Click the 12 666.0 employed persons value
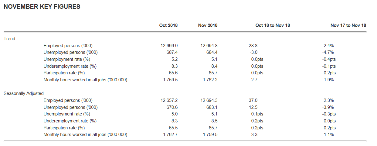Image resolution: width=377 pixels, height=146 pixels. [x=169, y=46]
